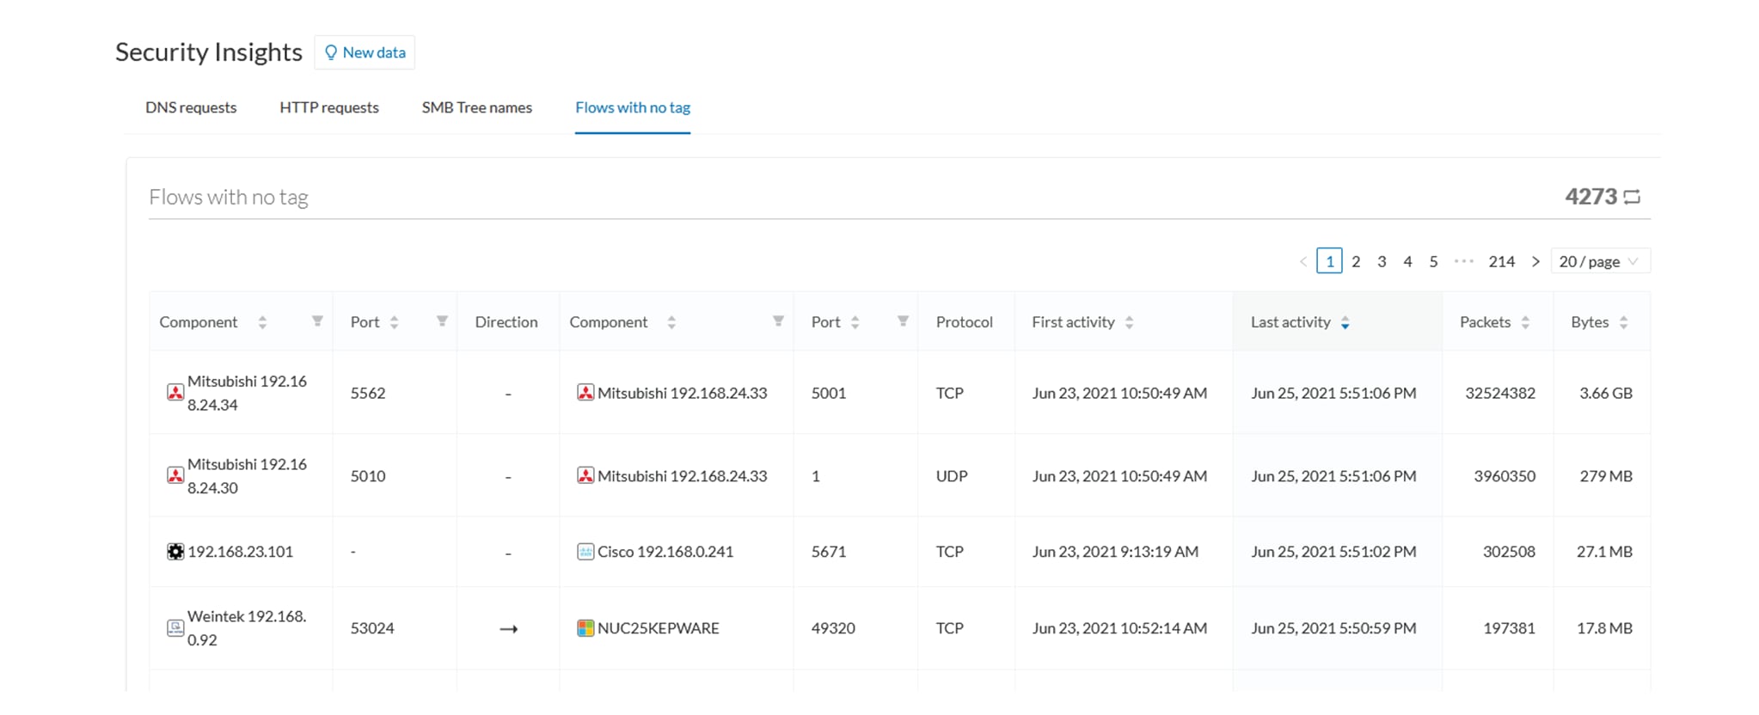The width and height of the screenshot is (1759, 715).
Task: Click the New data lightbulb button
Action: coord(365,52)
